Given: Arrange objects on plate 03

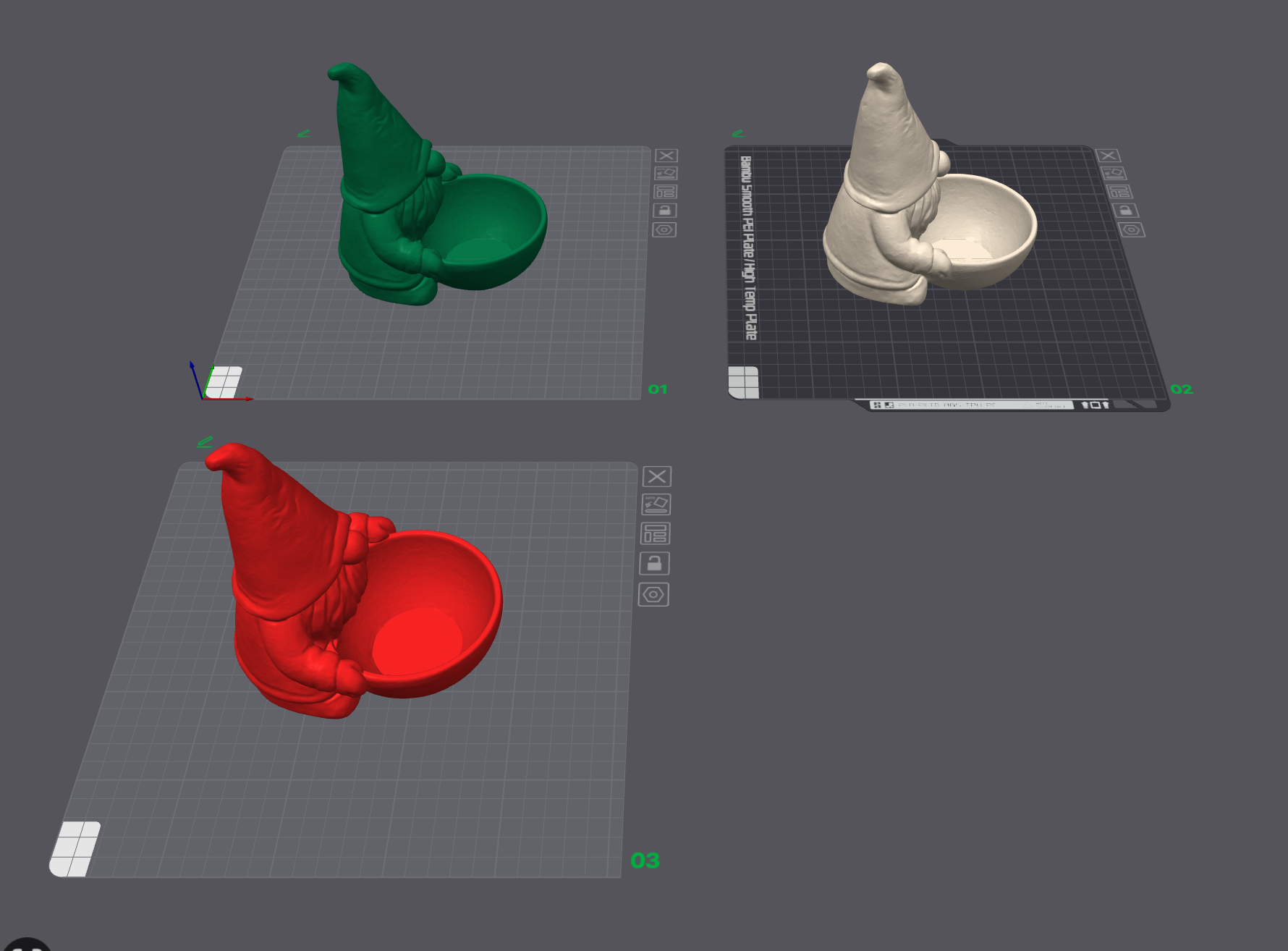Looking at the screenshot, I should tap(656, 533).
